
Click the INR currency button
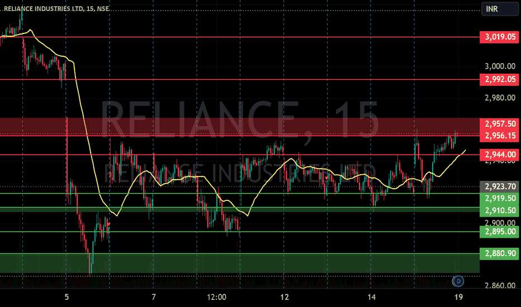499,9
